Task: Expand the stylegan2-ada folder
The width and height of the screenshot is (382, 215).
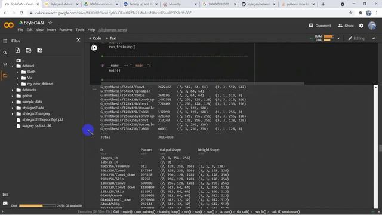Action: pos(13,108)
